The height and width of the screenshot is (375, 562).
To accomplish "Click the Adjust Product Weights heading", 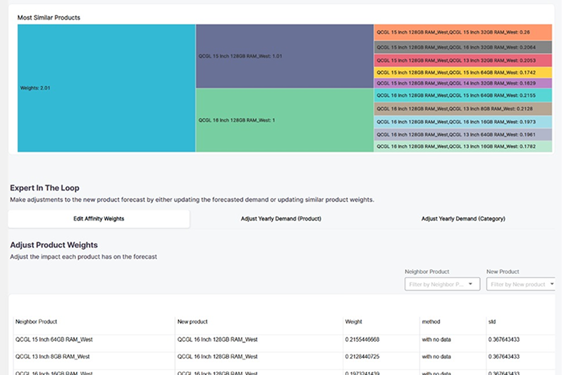I will tap(54, 245).
